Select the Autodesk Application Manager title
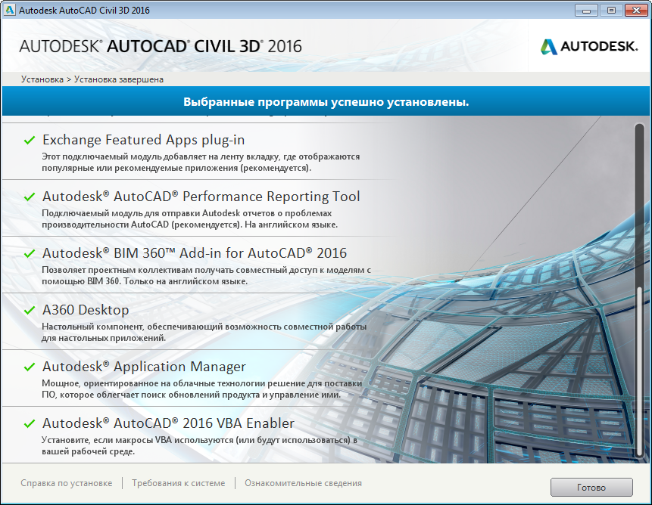652x505 pixels. 145,367
